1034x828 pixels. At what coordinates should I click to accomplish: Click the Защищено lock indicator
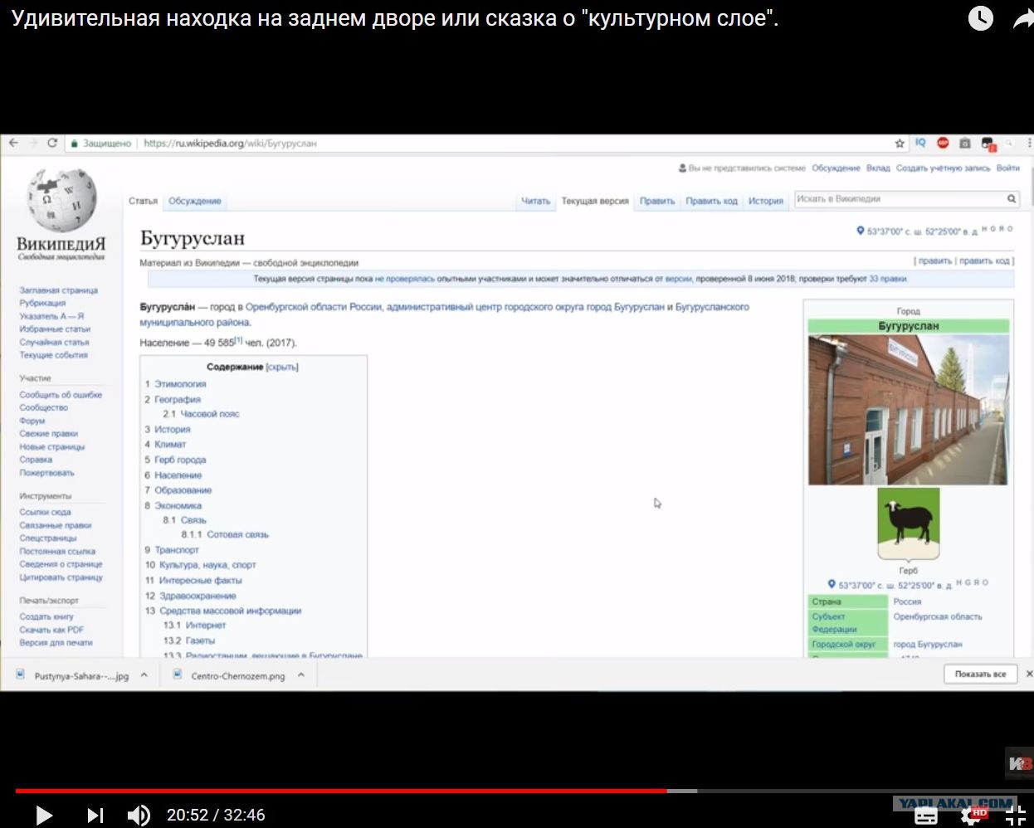100,144
